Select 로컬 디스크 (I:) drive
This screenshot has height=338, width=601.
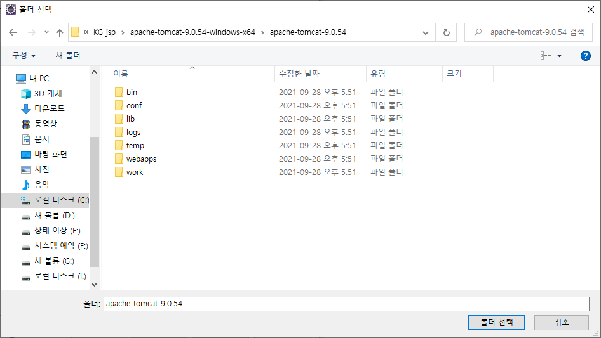[60, 276]
